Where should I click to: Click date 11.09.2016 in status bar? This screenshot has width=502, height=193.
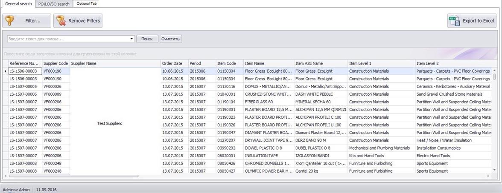pos(47,190)
